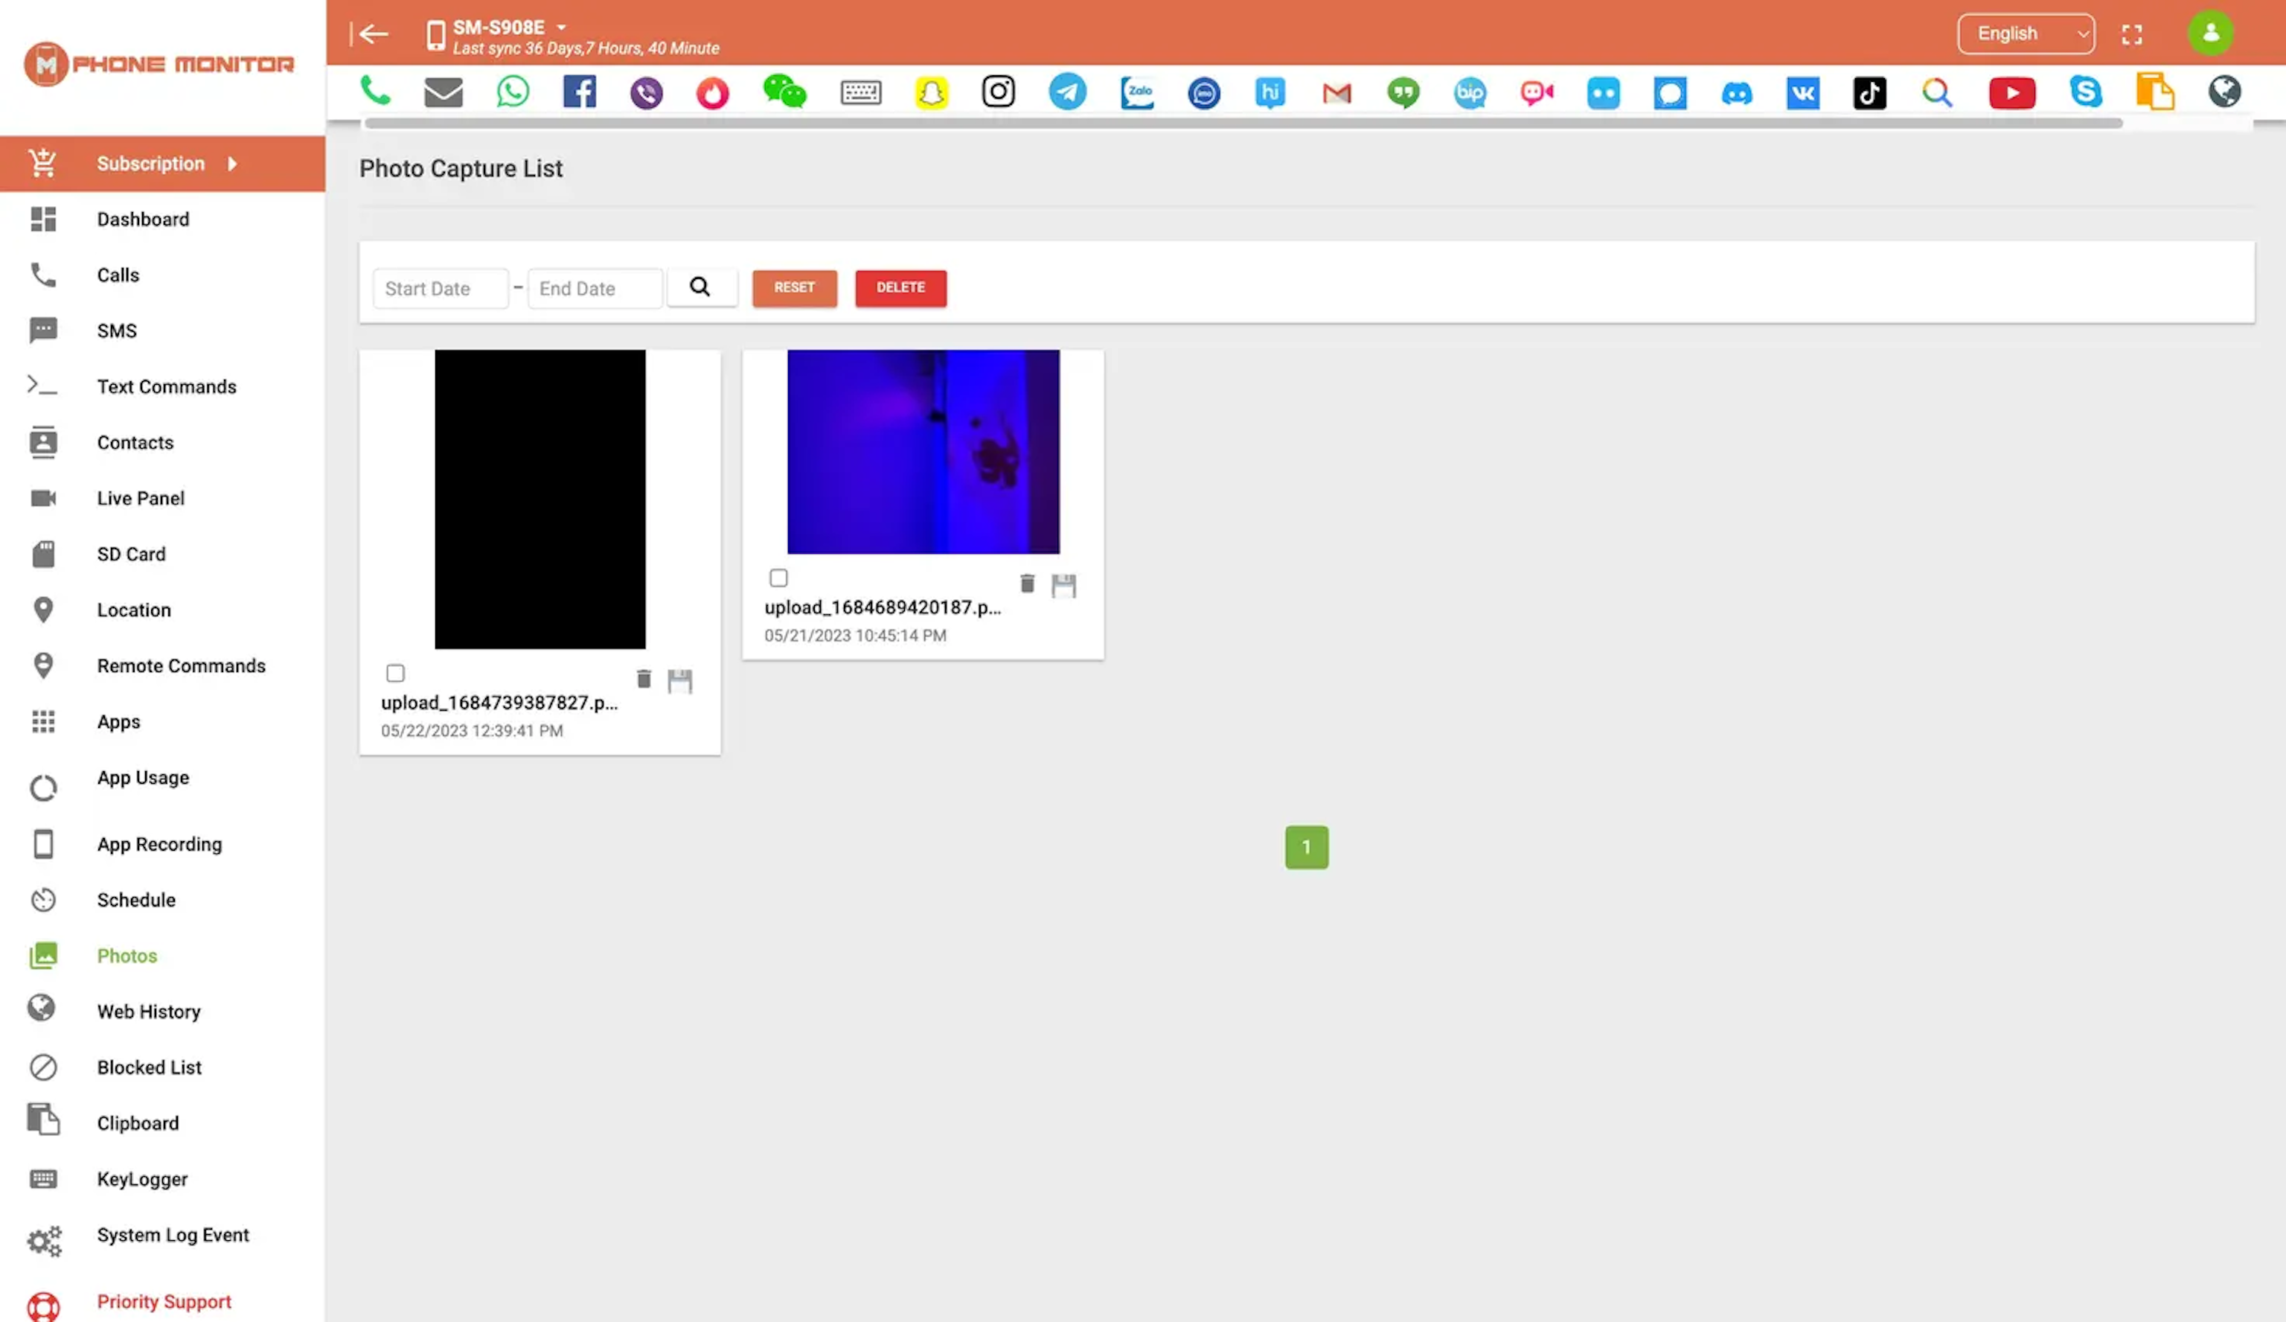The image size is (2286, 1322).
Task: Navigate to App Recording
Action: pyautogui.click(x=159, y=845)
